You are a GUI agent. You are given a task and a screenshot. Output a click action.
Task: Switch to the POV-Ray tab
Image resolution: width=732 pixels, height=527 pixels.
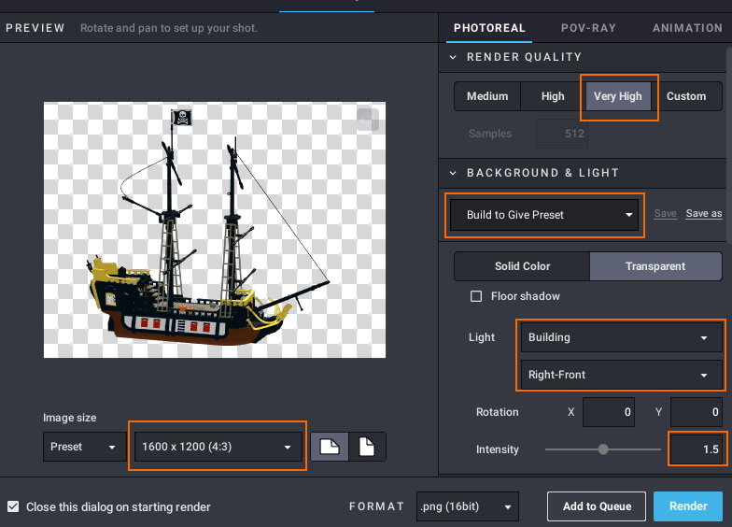click(588, 28)
